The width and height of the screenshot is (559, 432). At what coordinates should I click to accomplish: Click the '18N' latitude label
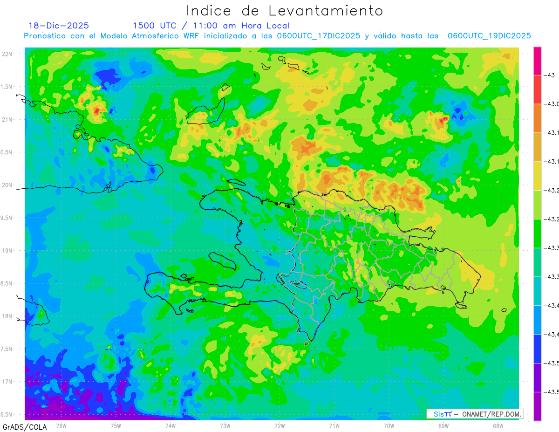(7, 316)
